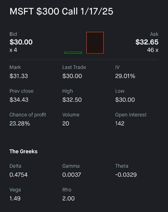Select the Open interest value 142

coord(120,123)
